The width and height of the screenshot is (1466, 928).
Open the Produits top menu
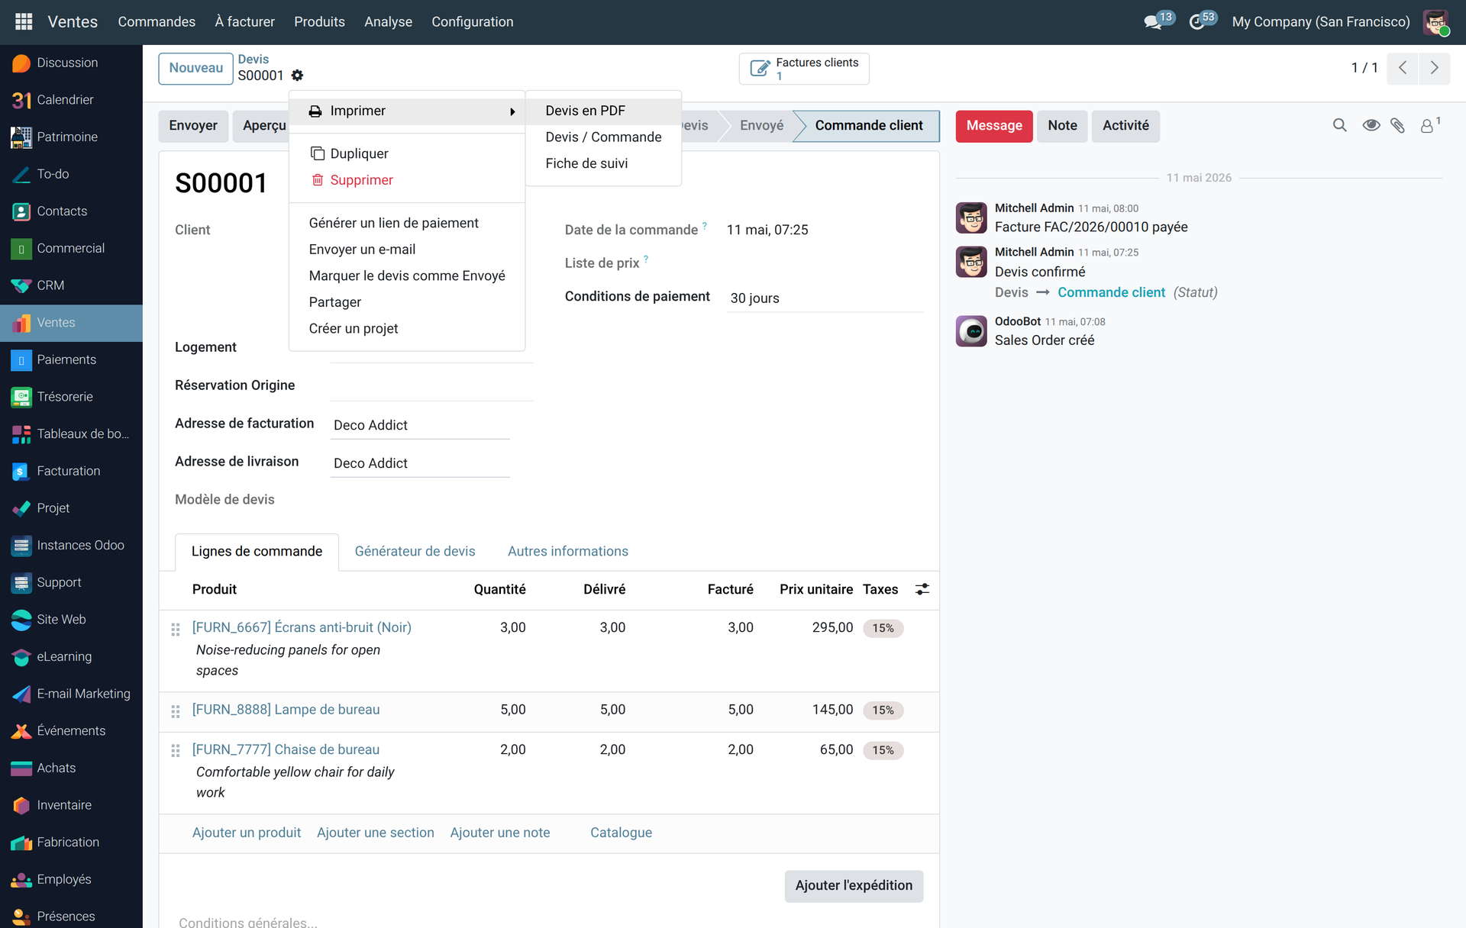(x=319, y=21)
